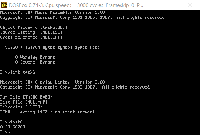200x135 pixels.
Task: Click the 0123456789 program output line
Action: pos(13,127)
